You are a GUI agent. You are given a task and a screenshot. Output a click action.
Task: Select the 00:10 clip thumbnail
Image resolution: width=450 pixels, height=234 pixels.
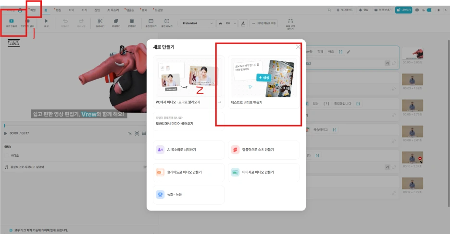pyautogui.click(x=412, y=157)
